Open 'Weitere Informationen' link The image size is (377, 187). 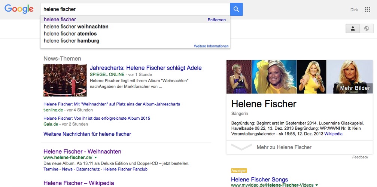[211, 46]
